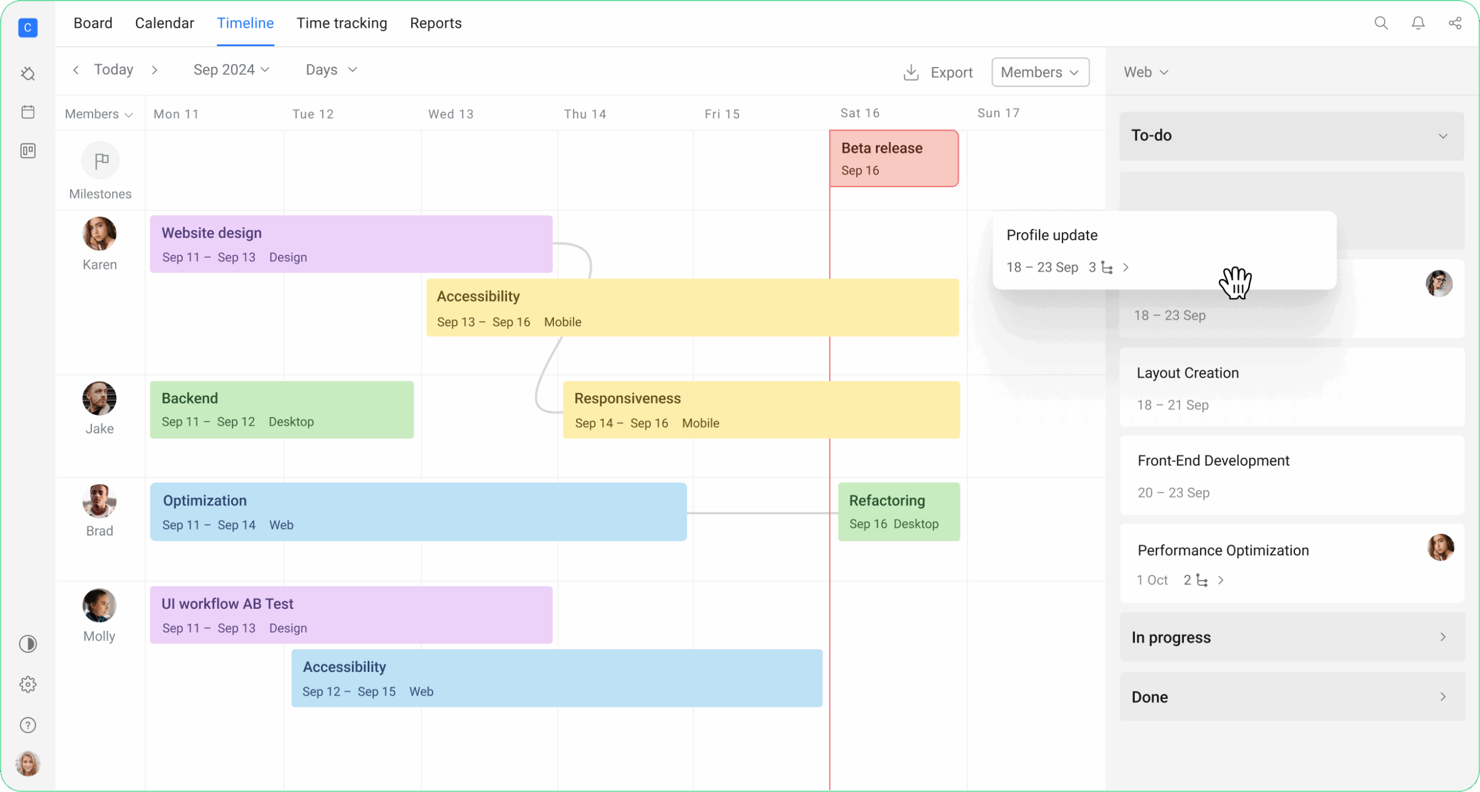1480x792 pixels.
Task: Click the Beta release milestone on Sep 16
Action: 894,158
